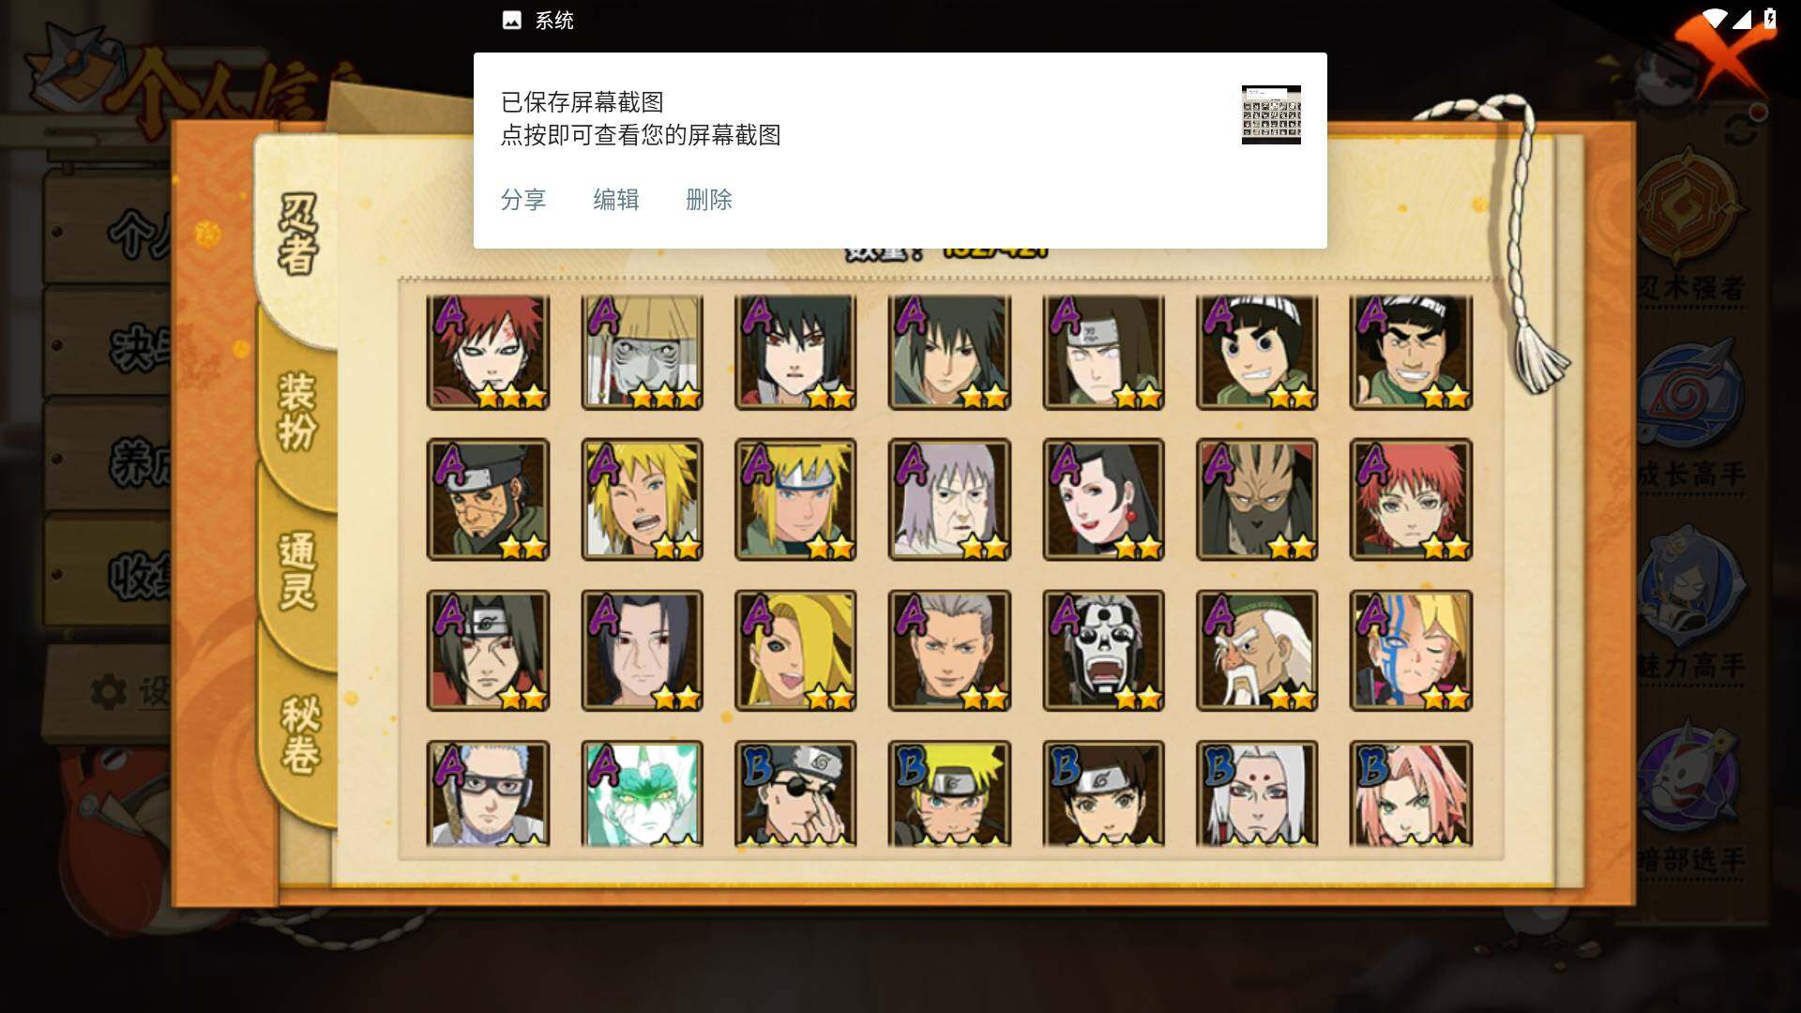Select the Hiruzen kage-hat ninja portrait
Screen dimensions: 1801x1013
(642, 353)
